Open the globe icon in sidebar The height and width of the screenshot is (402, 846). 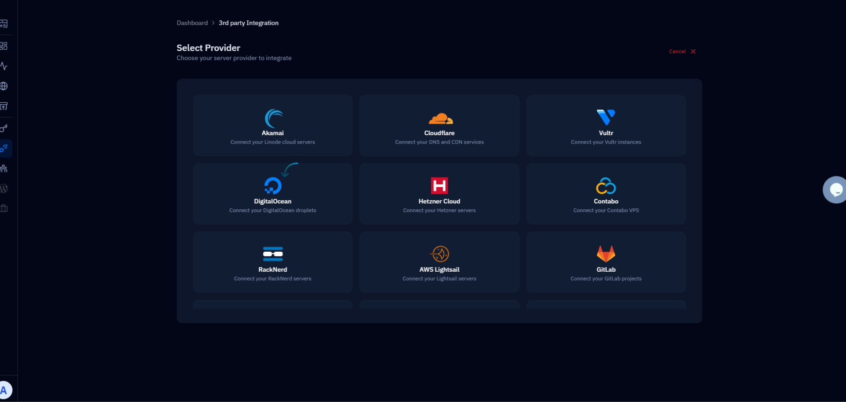point(4,86)
